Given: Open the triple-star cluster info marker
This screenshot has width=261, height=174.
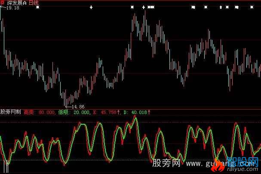Looking at the screenshot, I should 151,7.
